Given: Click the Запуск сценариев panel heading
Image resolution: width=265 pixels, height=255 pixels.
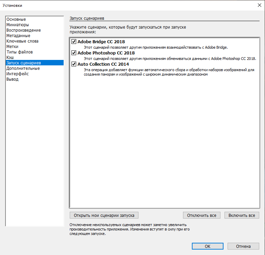Looking at the screenshot, I should [87, 18].
